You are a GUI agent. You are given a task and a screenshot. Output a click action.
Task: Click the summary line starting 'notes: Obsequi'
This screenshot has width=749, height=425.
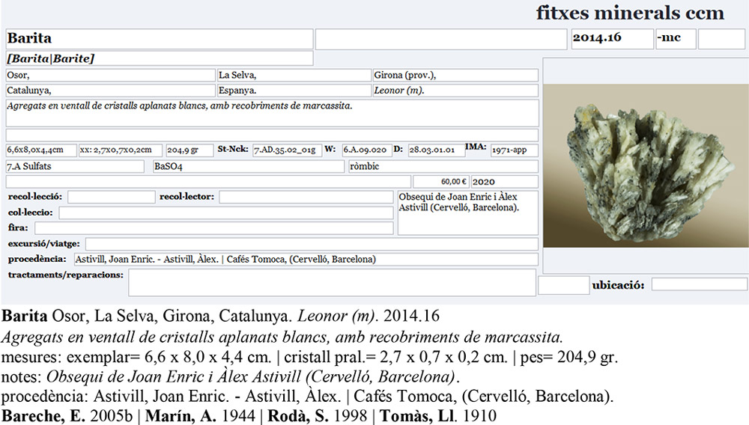coord(230,377)
